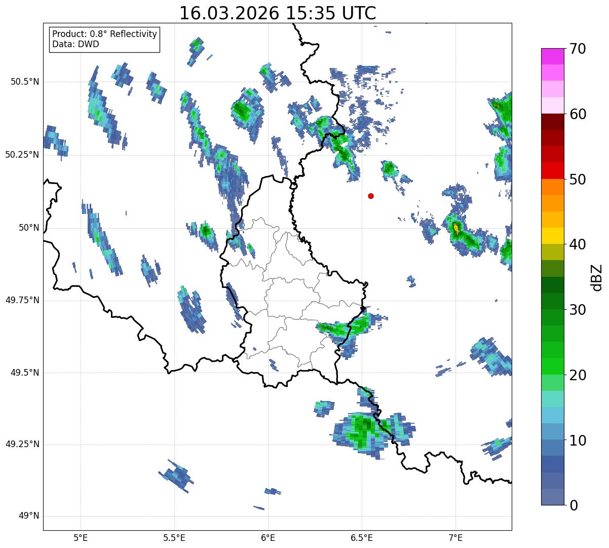The height and width of the screenshot is (548, 609).
Task: Click the latitude label 50.5°N
Action: [25, 82]
